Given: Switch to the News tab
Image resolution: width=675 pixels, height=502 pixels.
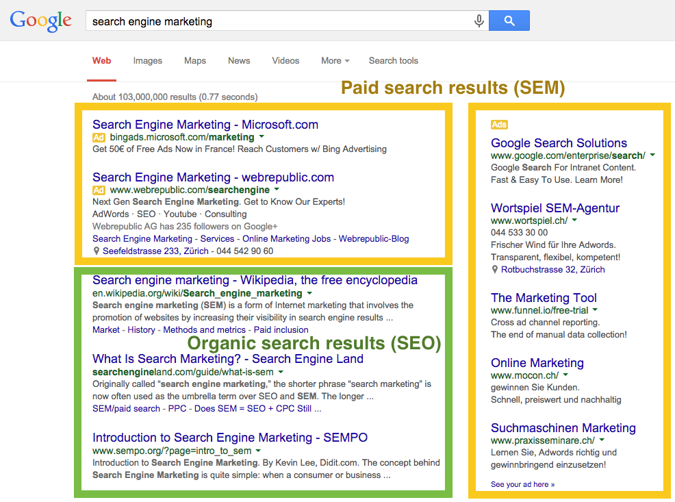Looking at the screenshot, I should (x=239, y=61).
